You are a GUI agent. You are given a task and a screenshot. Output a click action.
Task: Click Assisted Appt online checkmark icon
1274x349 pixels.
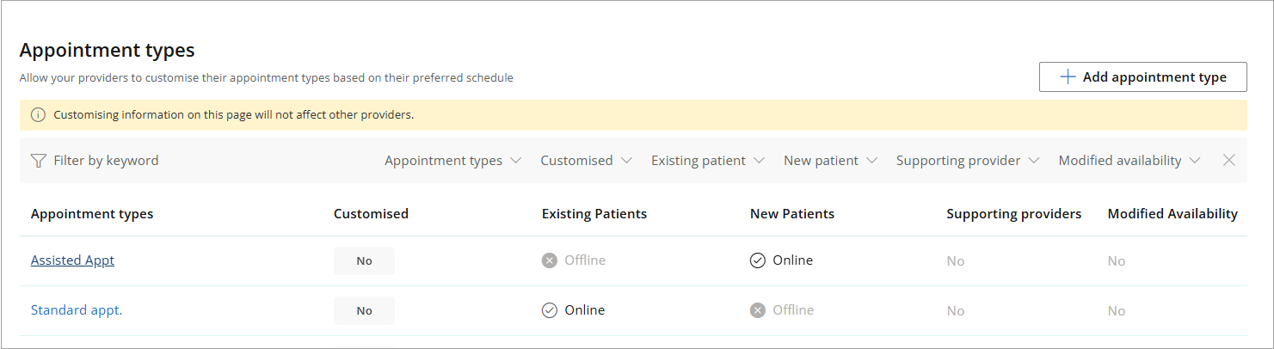click(758, 260)
